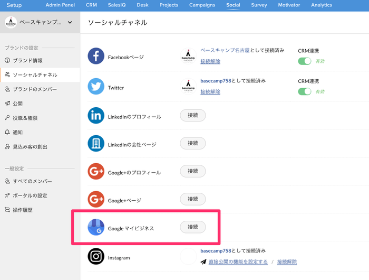Click the Instagram camera icon
369x280 pixels.
pyautogui.click(x=96, y=256)
